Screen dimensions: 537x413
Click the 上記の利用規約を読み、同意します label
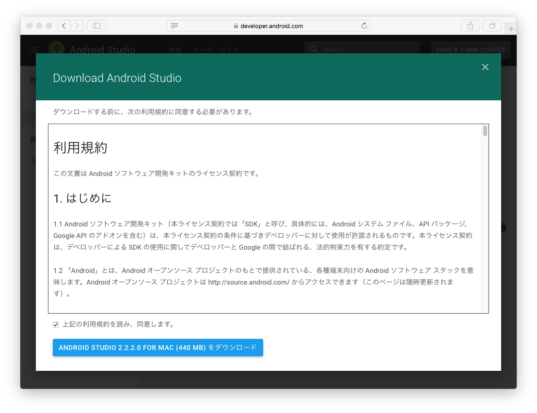pyautogui.click(x=118, y=324)
